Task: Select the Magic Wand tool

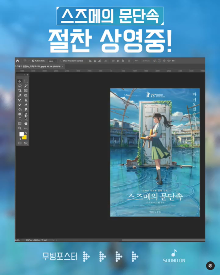Action: click(x=26, y=86)
